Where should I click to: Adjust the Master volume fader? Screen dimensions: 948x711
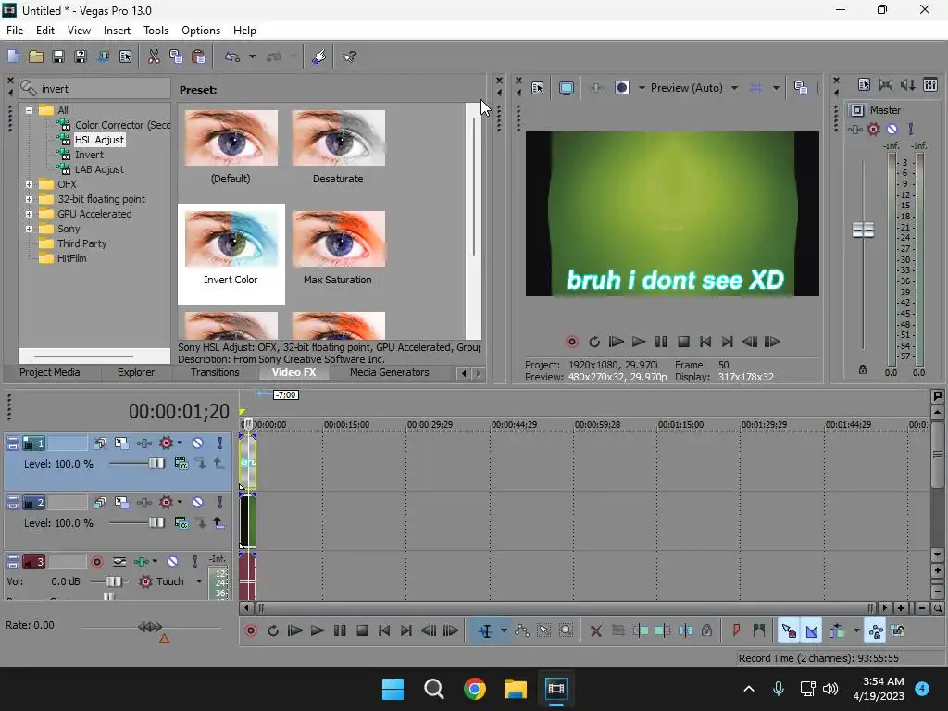[864, 230]
